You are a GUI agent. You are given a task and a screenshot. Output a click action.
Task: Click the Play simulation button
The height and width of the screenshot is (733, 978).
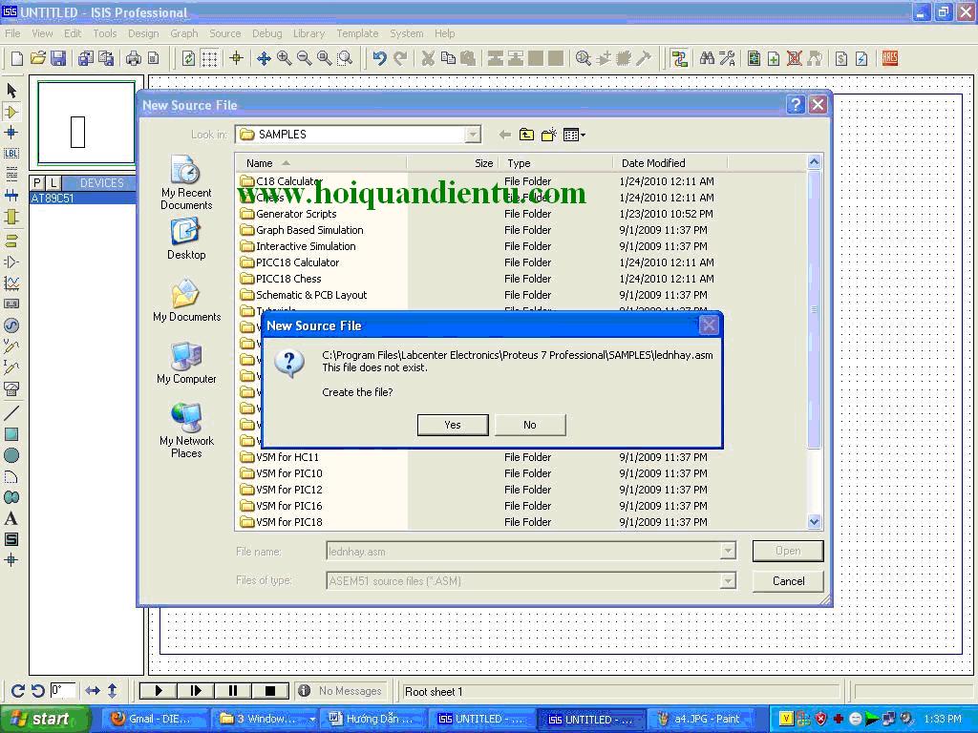[x=159, y=691]
